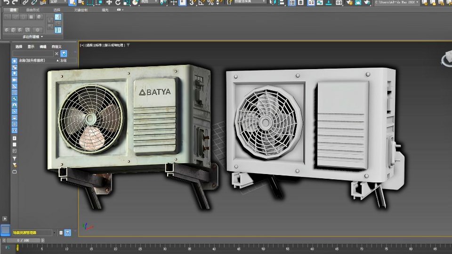Expand the 多边形建模 panel dropdown

point(32,37)
